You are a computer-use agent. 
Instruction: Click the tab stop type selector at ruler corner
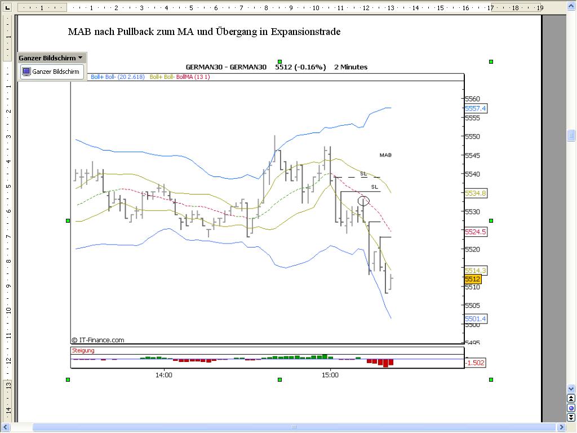(7, 7)
